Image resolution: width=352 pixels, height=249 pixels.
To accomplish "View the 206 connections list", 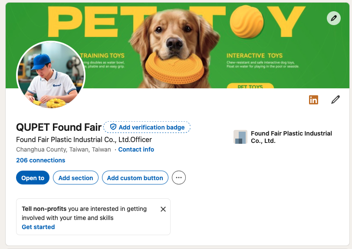I will click(40, 160).
